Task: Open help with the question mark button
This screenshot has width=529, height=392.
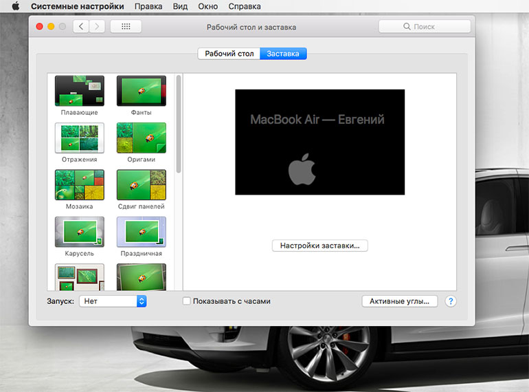Action: (451, 301)
